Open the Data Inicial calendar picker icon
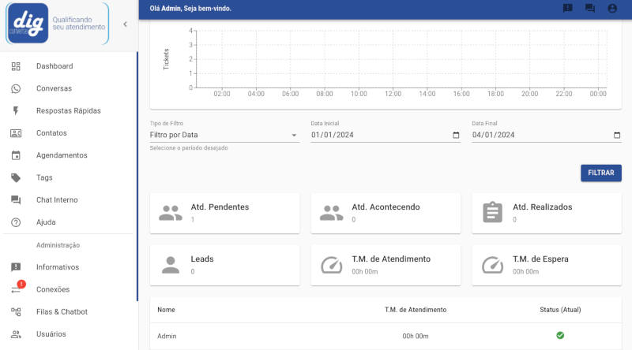Image resolution: width=632 pixels, height=350 pixels. [x=456, y=135]
